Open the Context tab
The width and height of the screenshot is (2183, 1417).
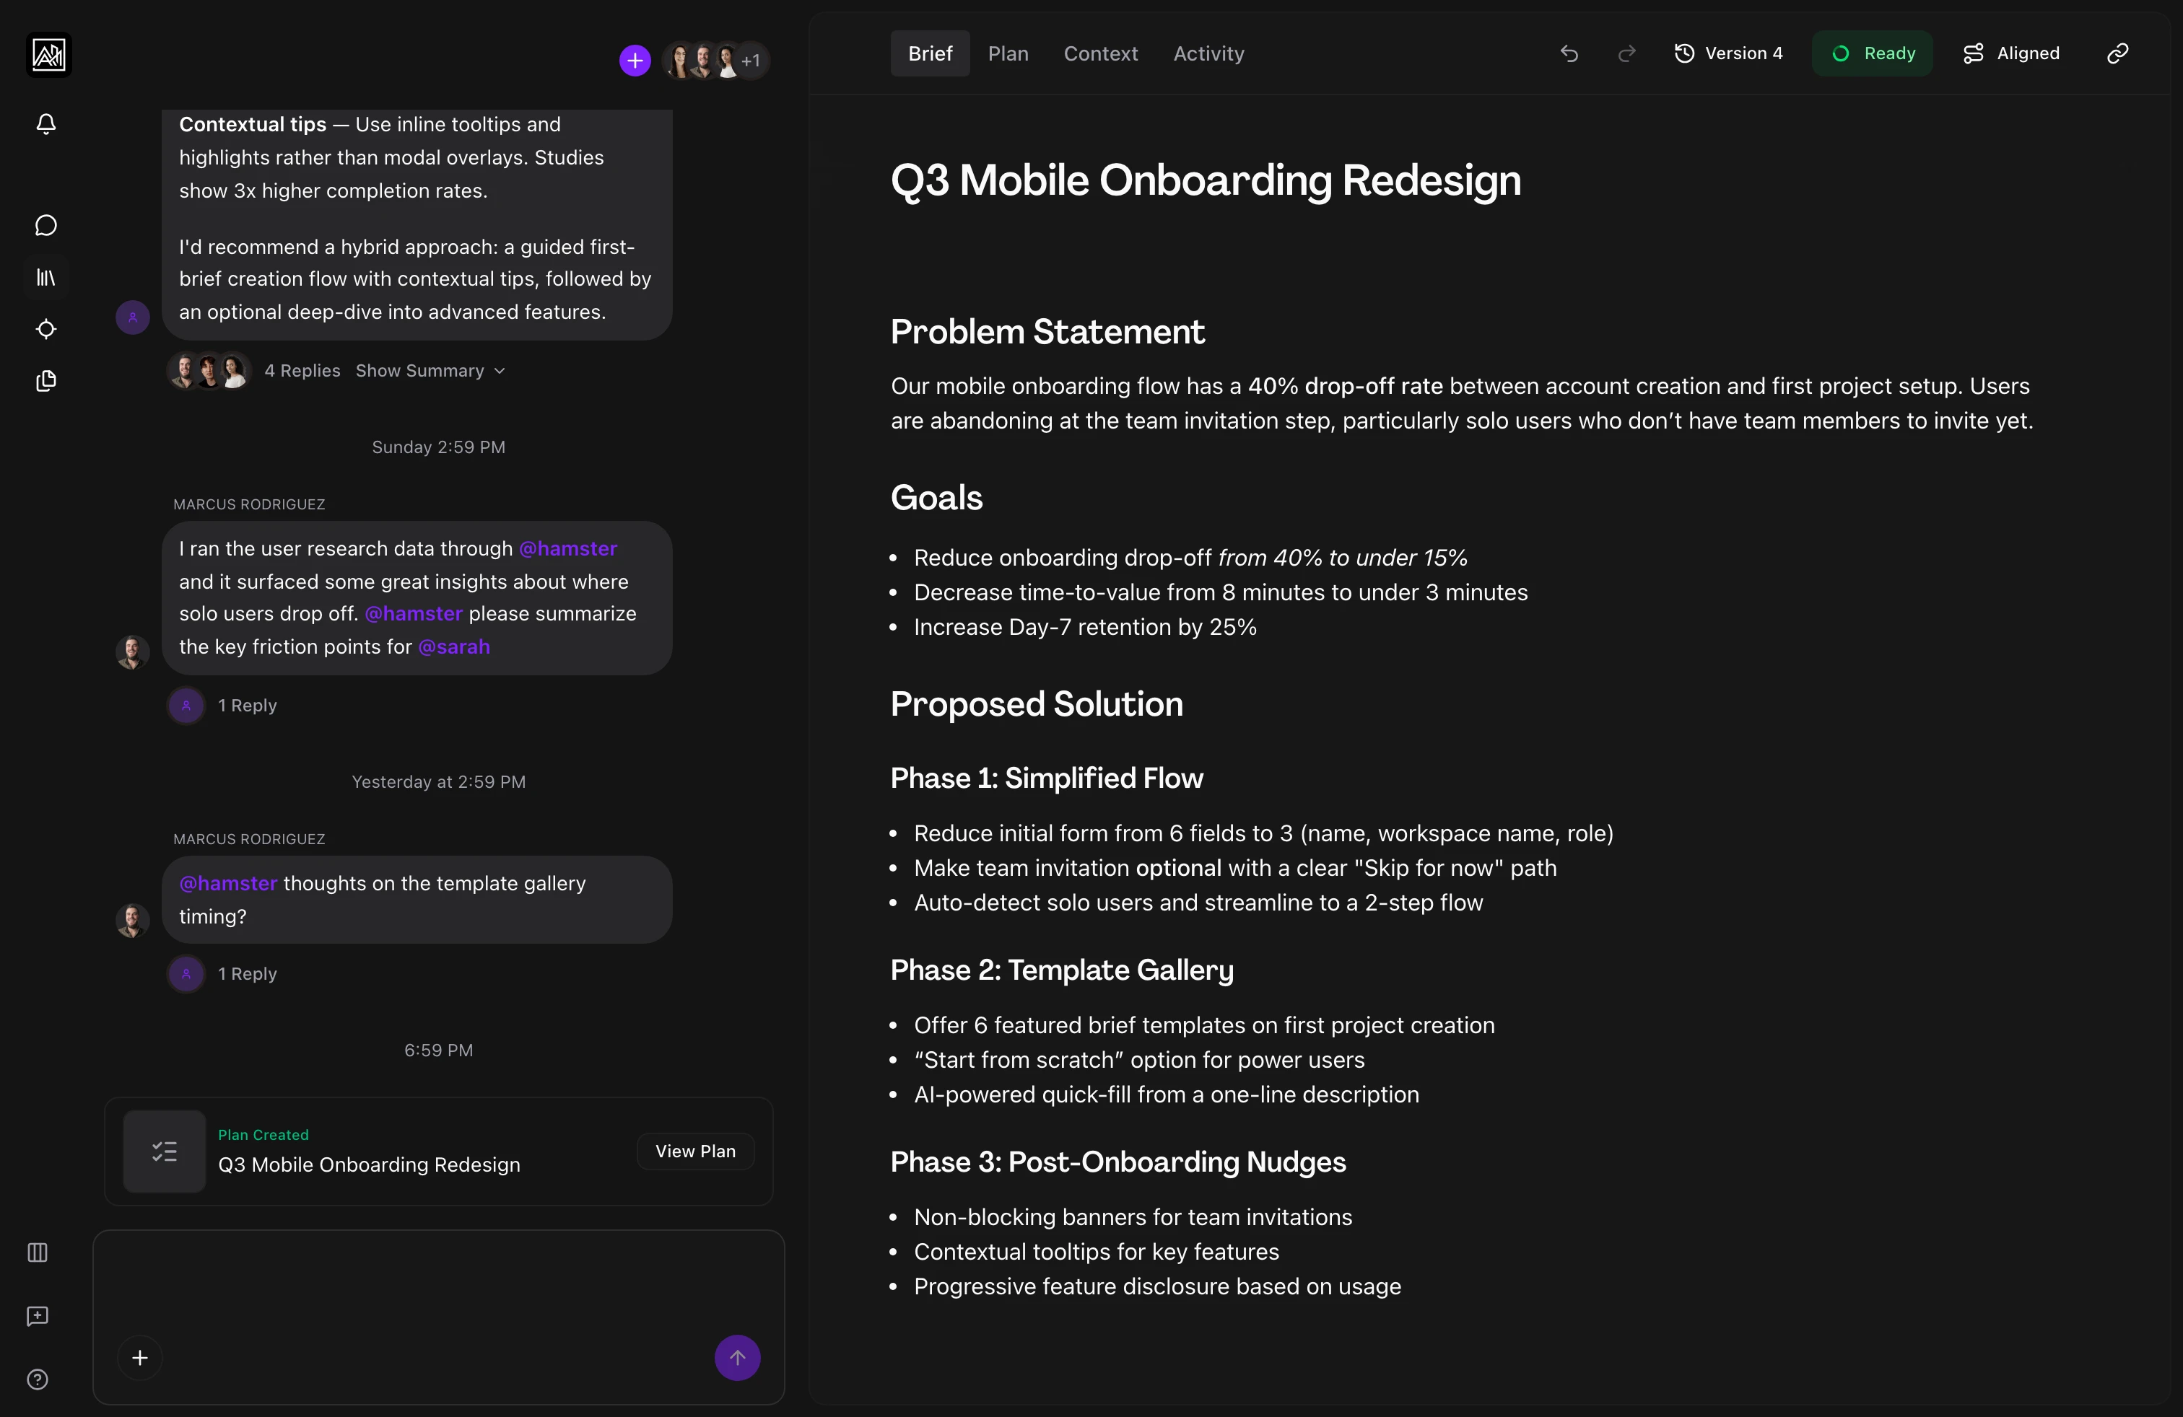pyautogui.click(x=1099, y=53)
